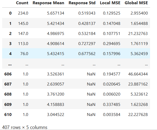Click the Global MSE column header

click(136, 3)
